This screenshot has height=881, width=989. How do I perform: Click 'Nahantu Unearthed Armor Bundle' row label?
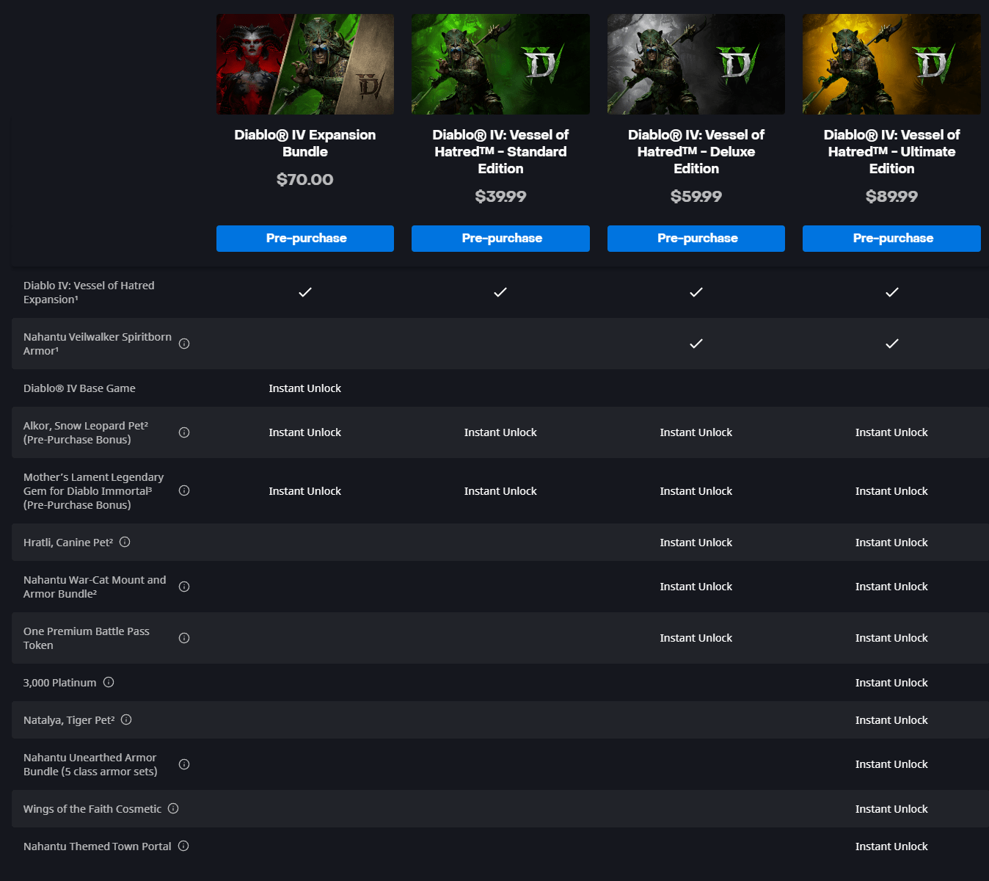click(x=90, y=764)
